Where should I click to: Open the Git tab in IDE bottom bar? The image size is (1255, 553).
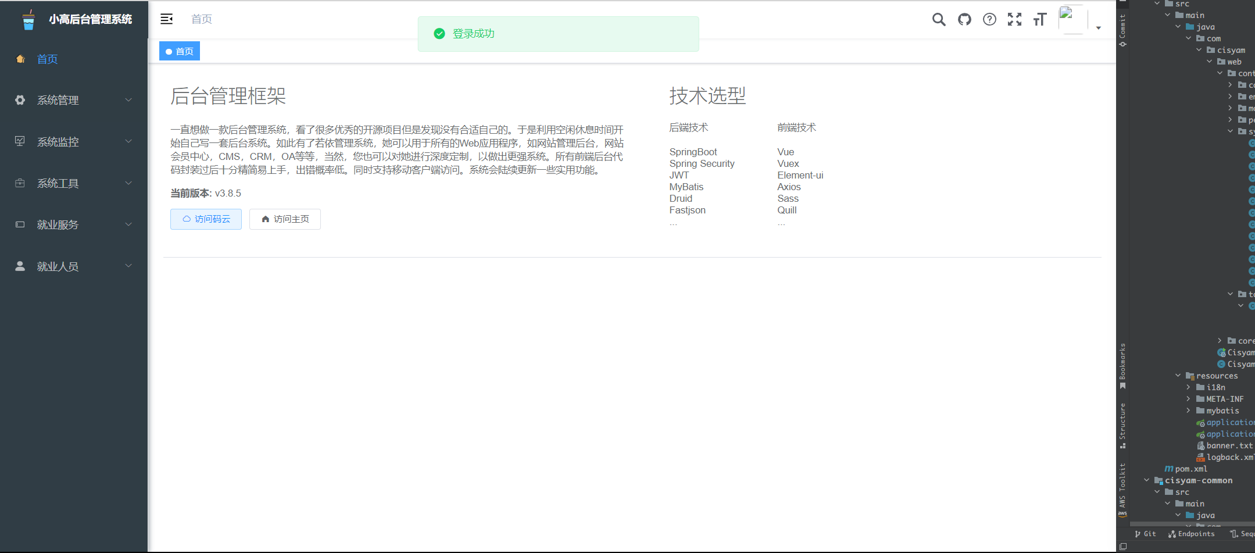(x=1145, y=534)
